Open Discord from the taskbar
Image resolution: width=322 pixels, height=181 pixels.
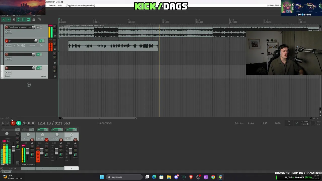(176, 177)
